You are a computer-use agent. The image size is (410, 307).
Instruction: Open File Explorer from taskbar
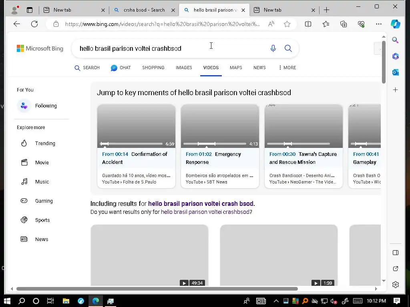click(66, 301)
